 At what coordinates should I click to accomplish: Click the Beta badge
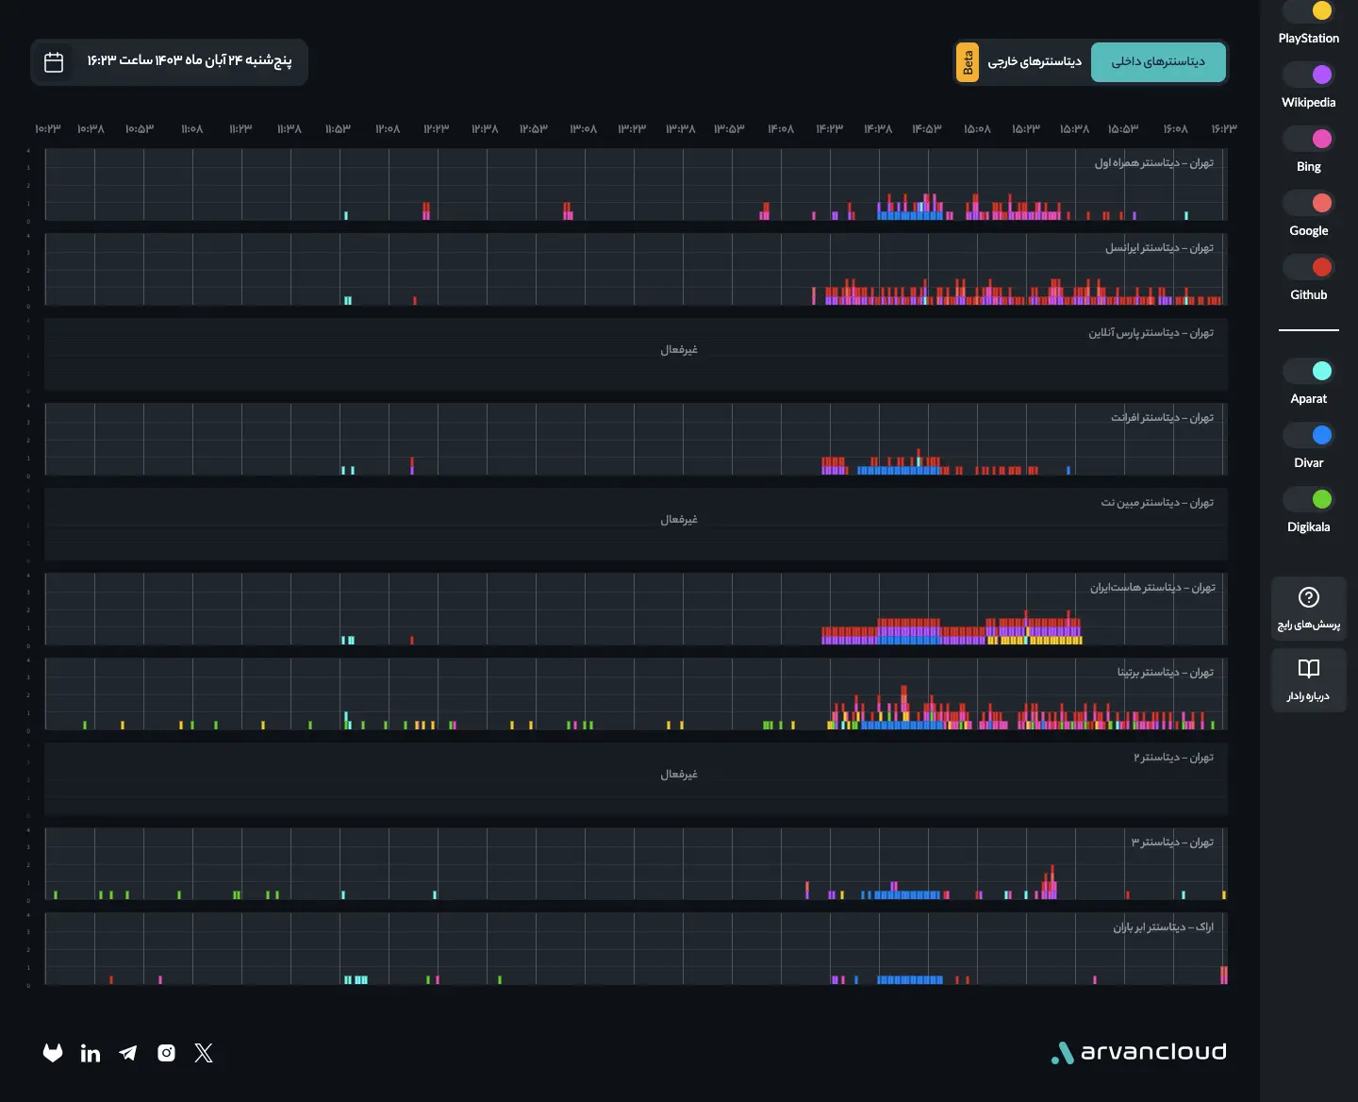[968, 62]
